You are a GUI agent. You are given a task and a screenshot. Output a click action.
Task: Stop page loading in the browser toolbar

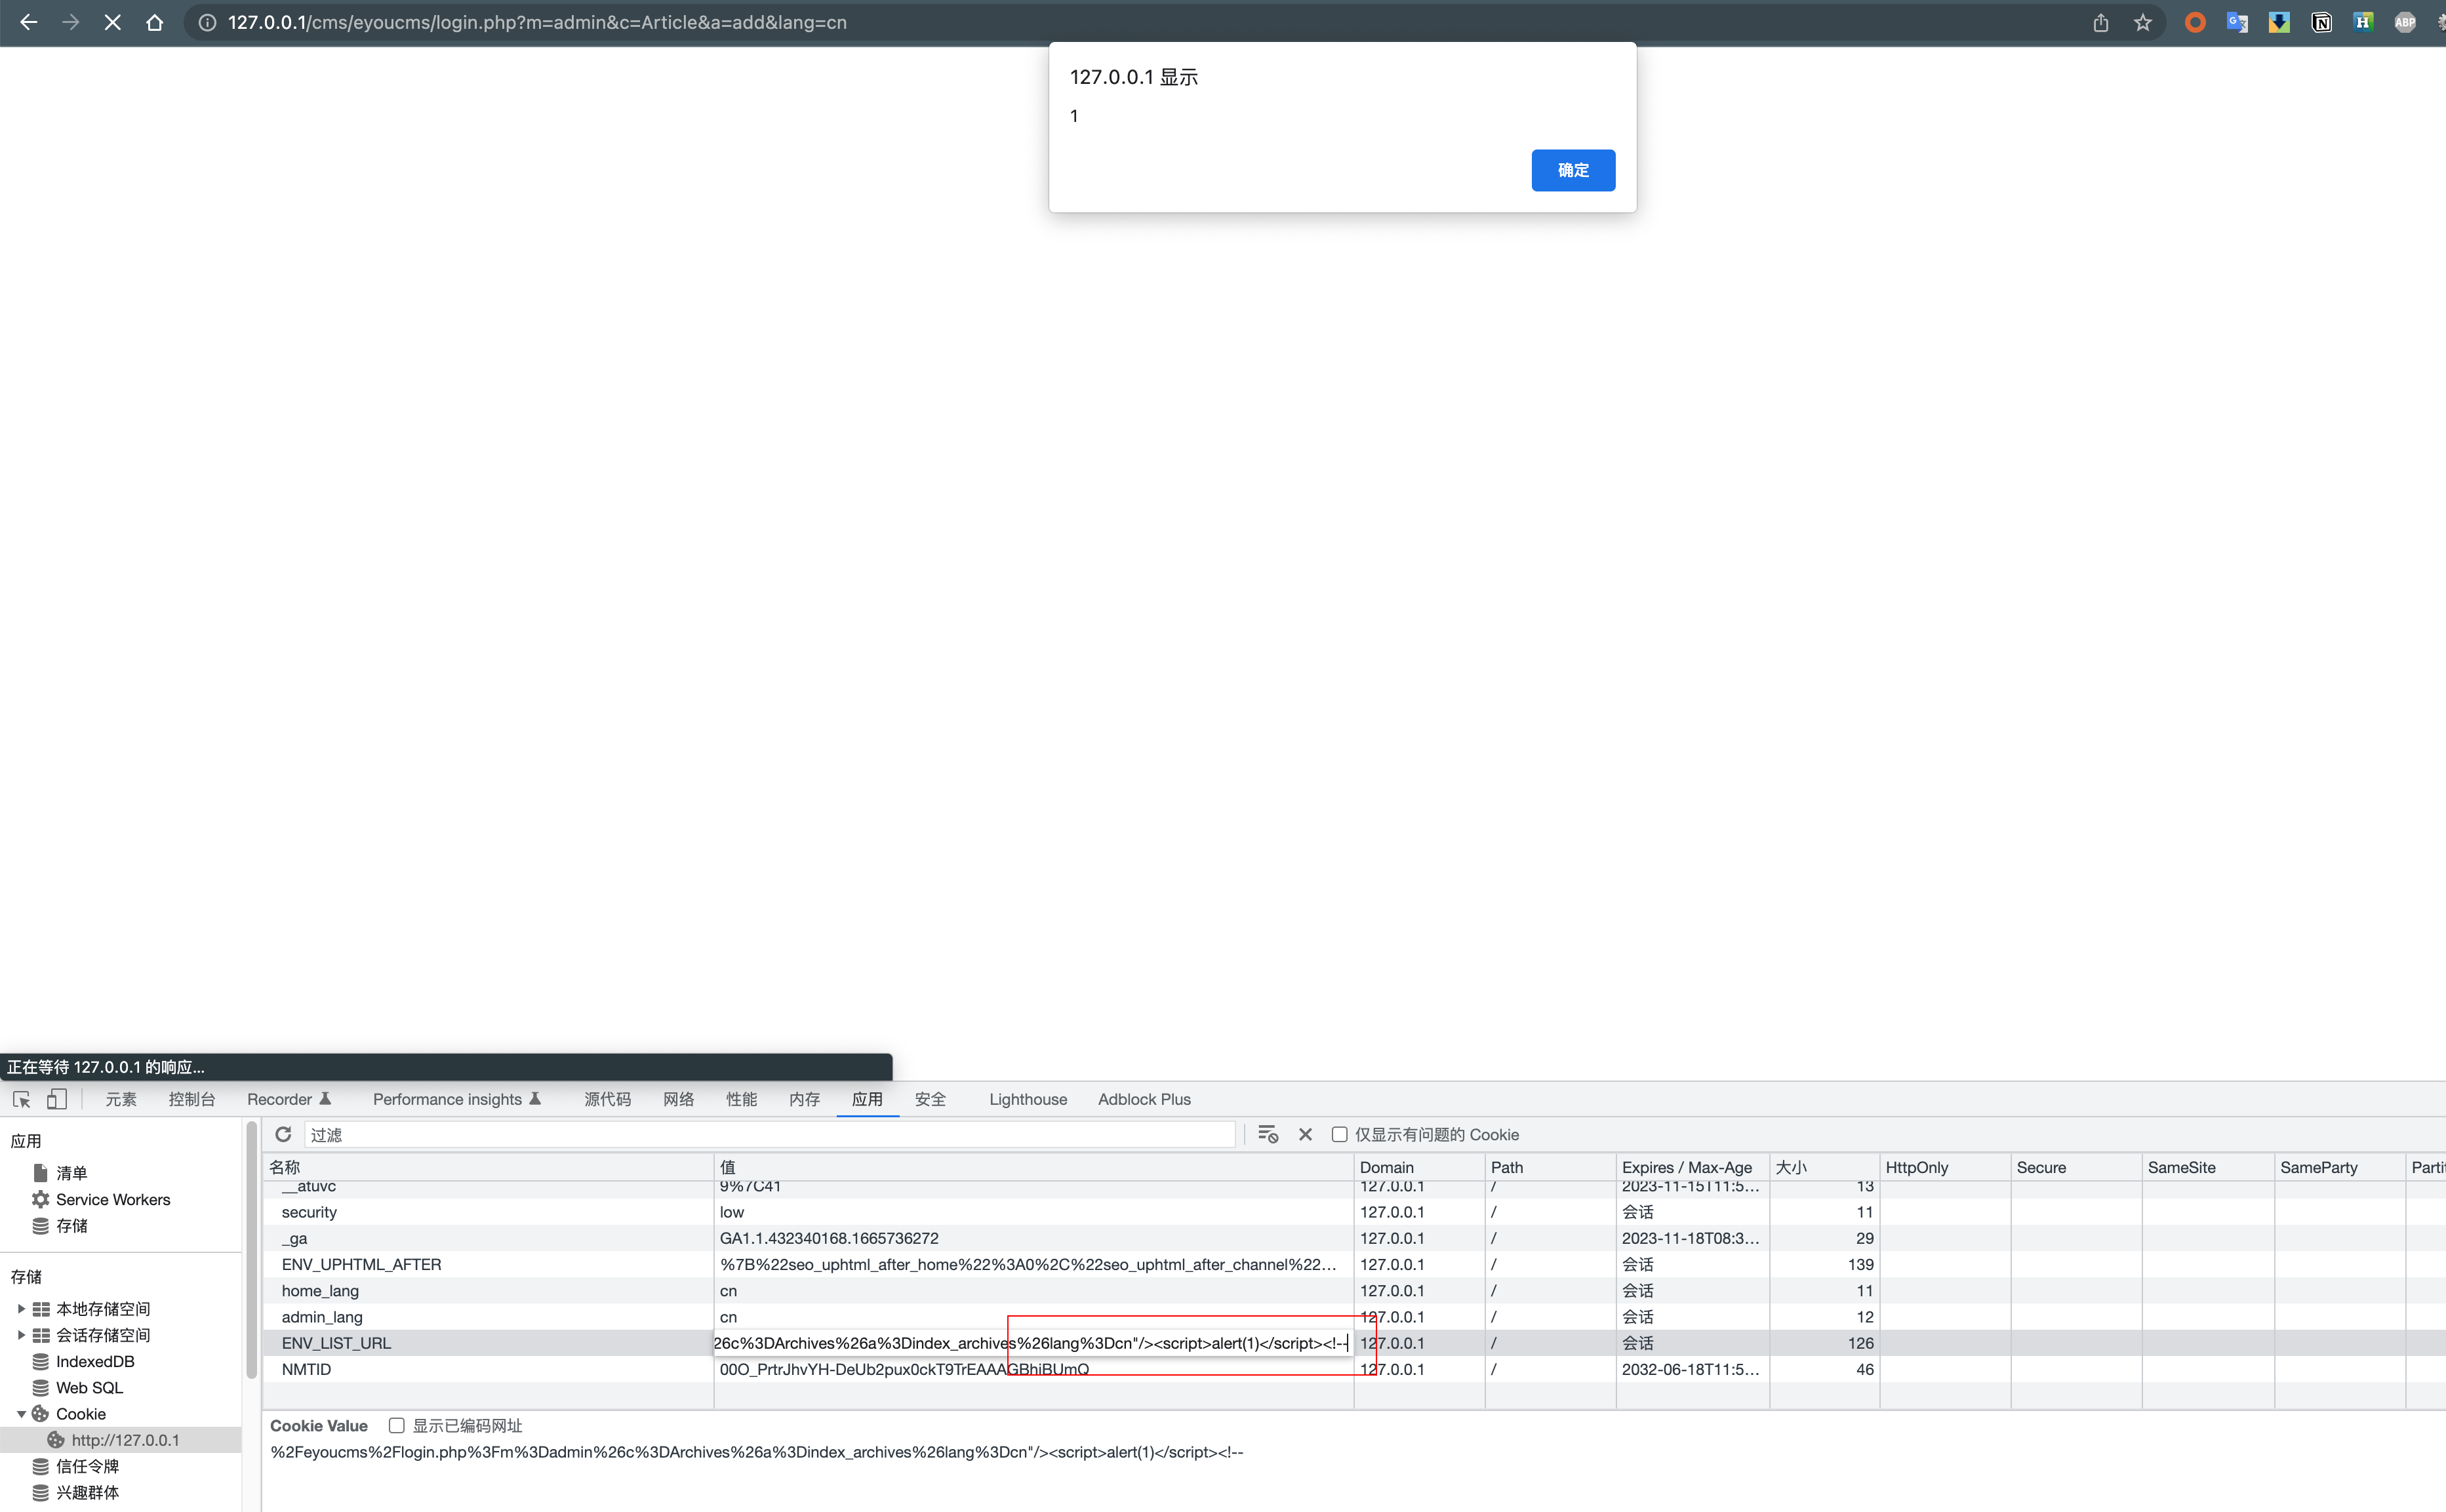[x=112, y=22]
